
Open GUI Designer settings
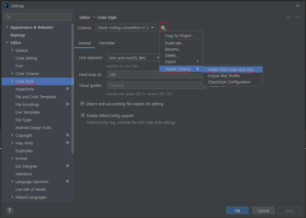[26, 166]
